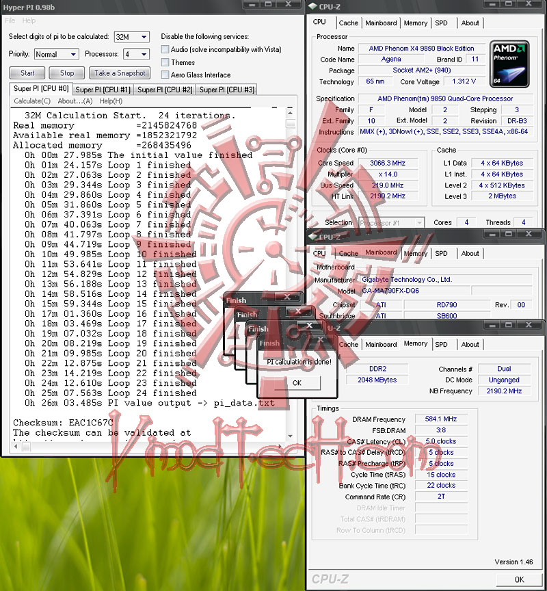Open the Help(H) menu in Super PI
The height and width of the screenshot is (591, 547).
[111, 101]
